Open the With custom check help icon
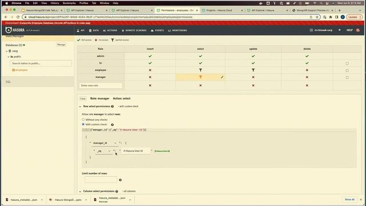 point(112,125)
